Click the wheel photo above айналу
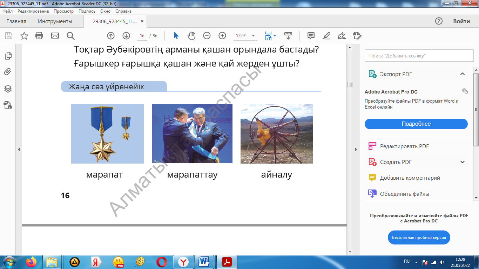The height and width of the screenshot is (269, 479). click(x=277, y=133)
